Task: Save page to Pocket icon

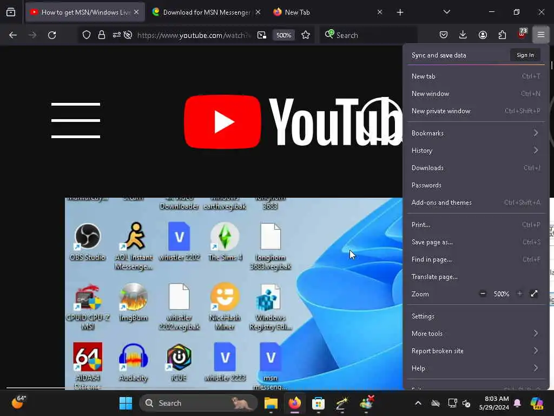Action: tap(444, 35)
